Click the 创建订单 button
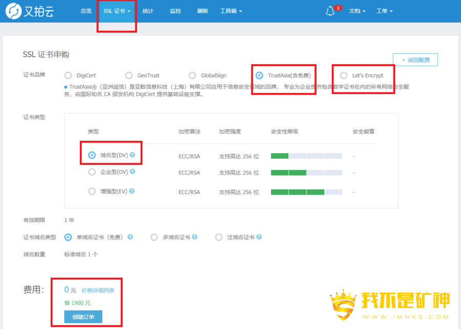Image resolution: width=461 pixels, height=329 pixels. pyautogui.click(x=83, y=317)
